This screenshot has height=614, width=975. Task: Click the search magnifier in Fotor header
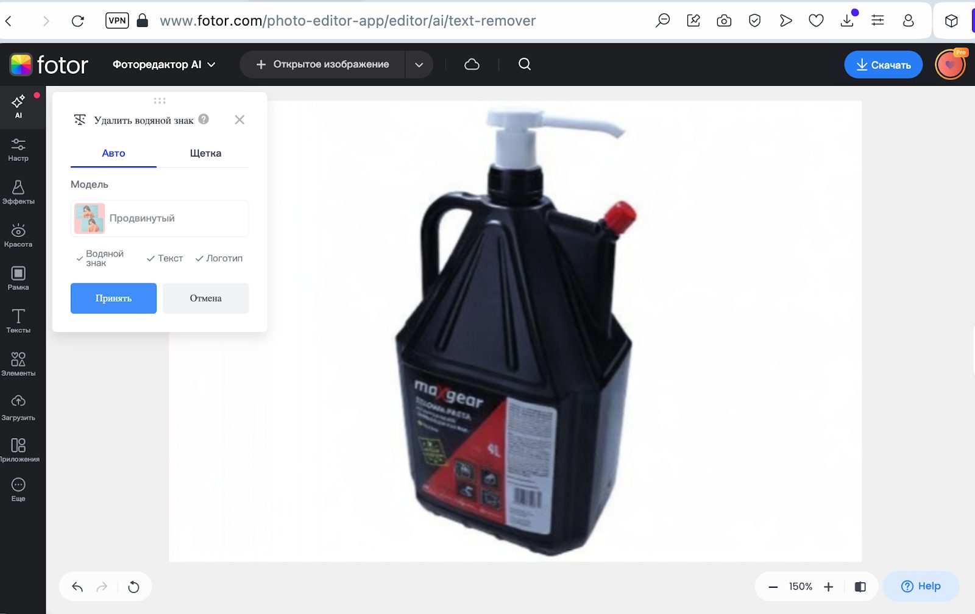click(x=525, y=64)
